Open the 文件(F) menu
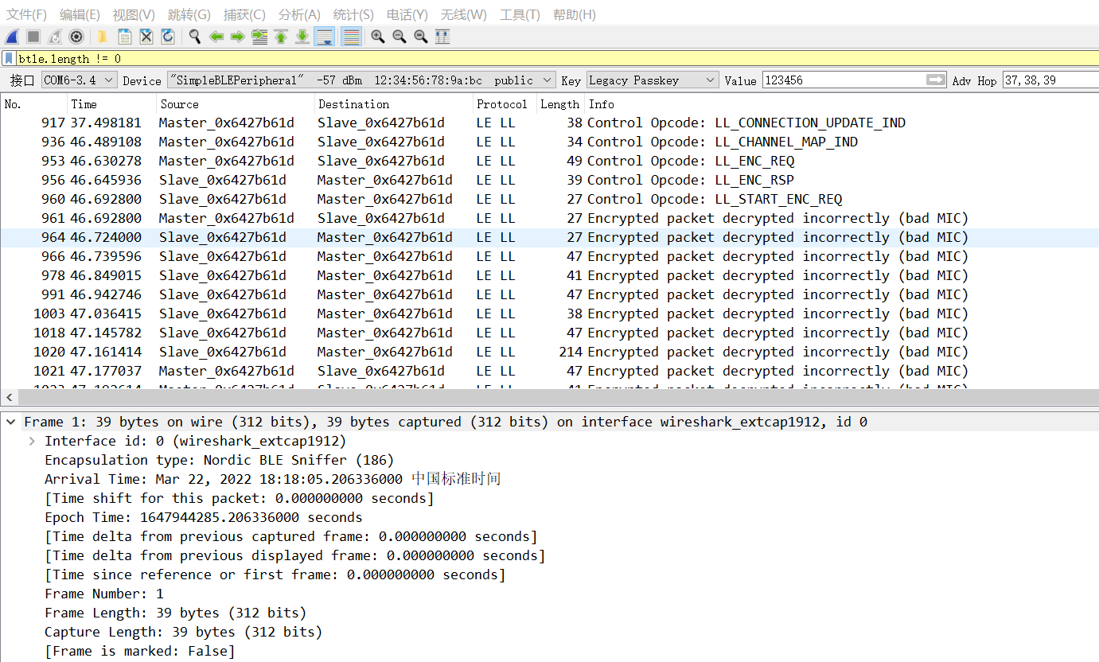Image resolution: width=1099 pixels, height=662 pixels. pos(26,14)
